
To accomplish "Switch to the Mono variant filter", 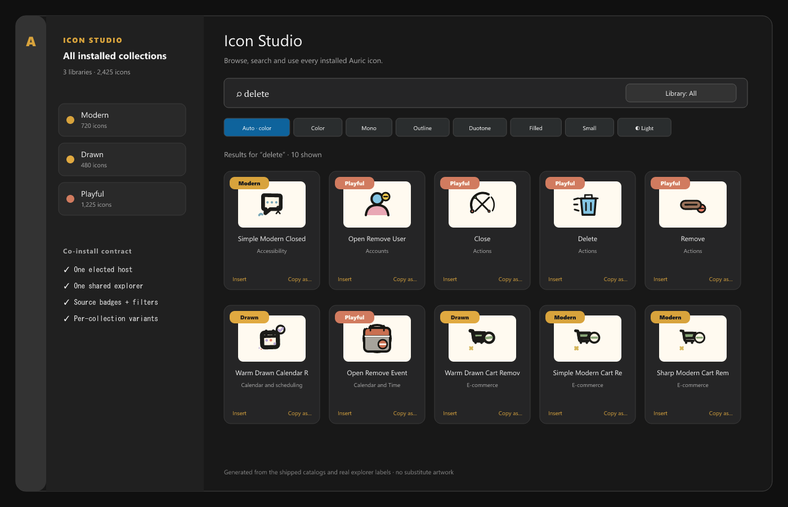I will (x=369, y=128).
